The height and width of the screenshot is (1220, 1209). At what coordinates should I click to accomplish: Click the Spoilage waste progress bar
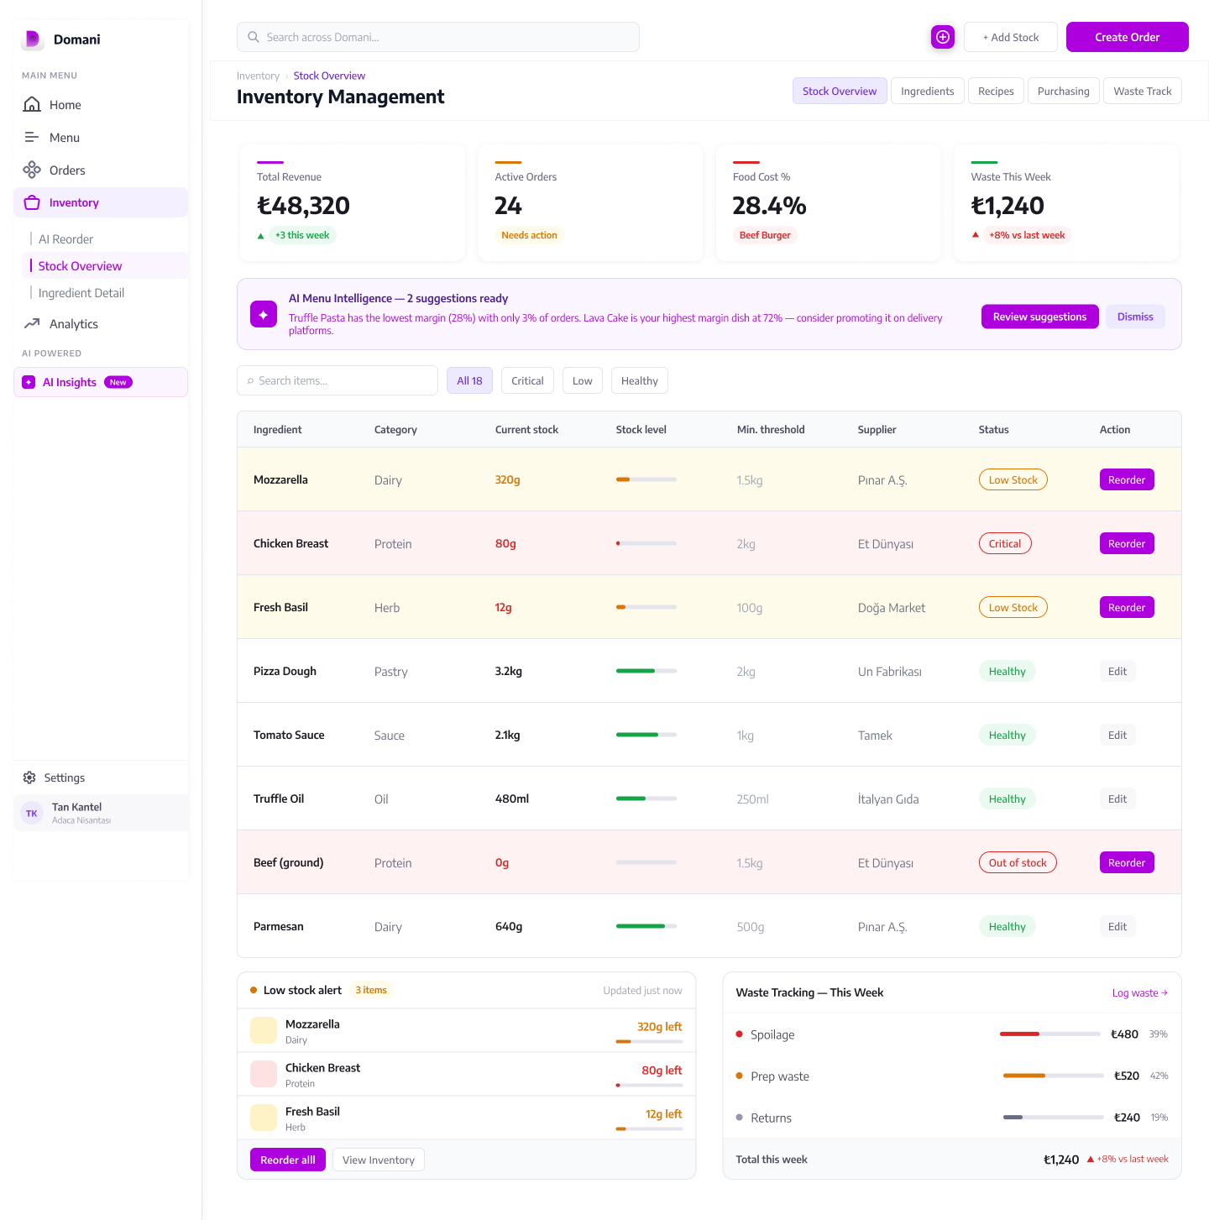[1050, 1034]
